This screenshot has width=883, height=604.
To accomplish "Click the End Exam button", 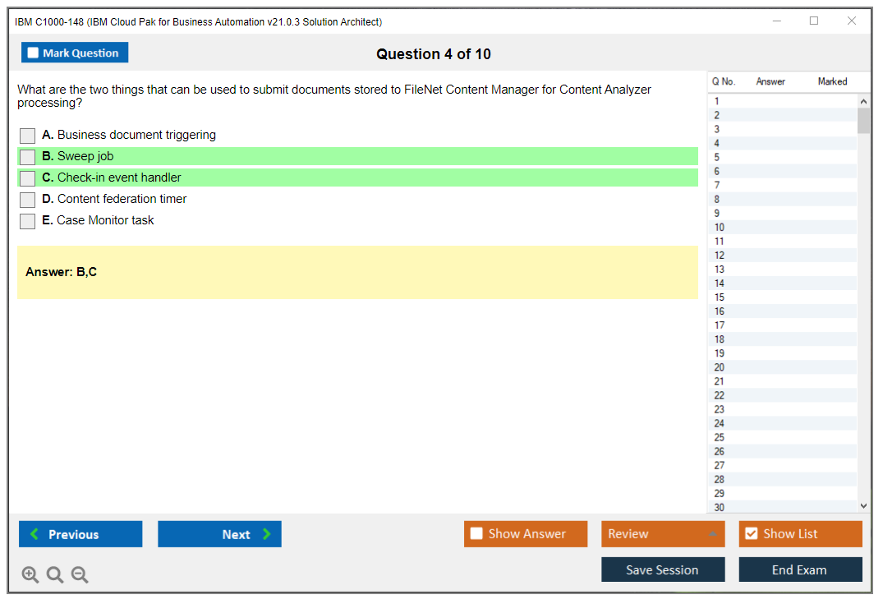I will point(800,570).
